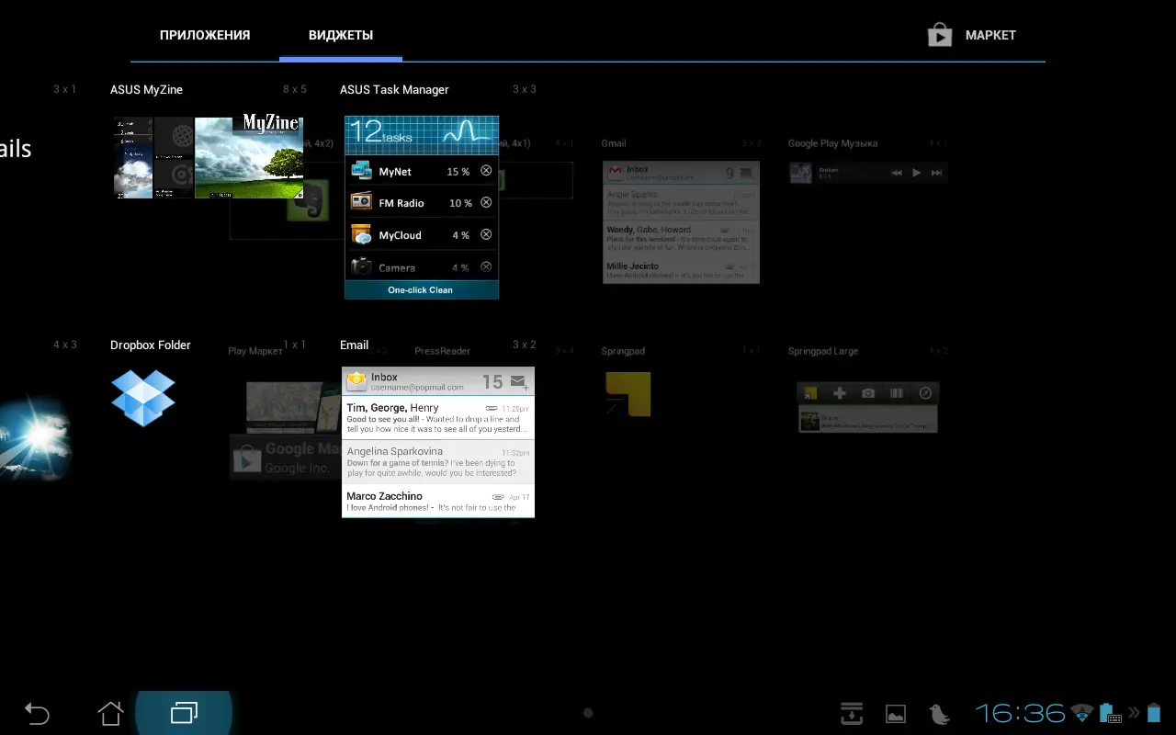Tap the compass icon in Springpad Large
Image resolution: width=1176 pixels, height=735 pixels.
pos(925,393)
